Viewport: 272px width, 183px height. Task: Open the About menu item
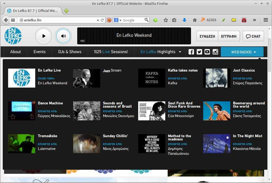click(x=15, y=52)
